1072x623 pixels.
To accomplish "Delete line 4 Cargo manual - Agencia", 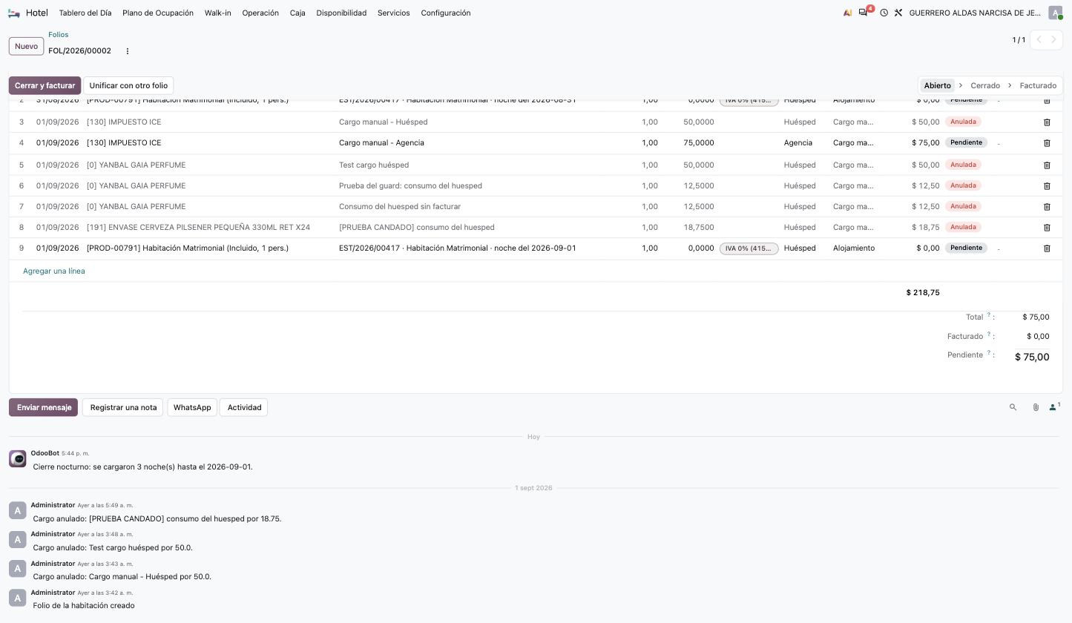I will coord(1047,142).
